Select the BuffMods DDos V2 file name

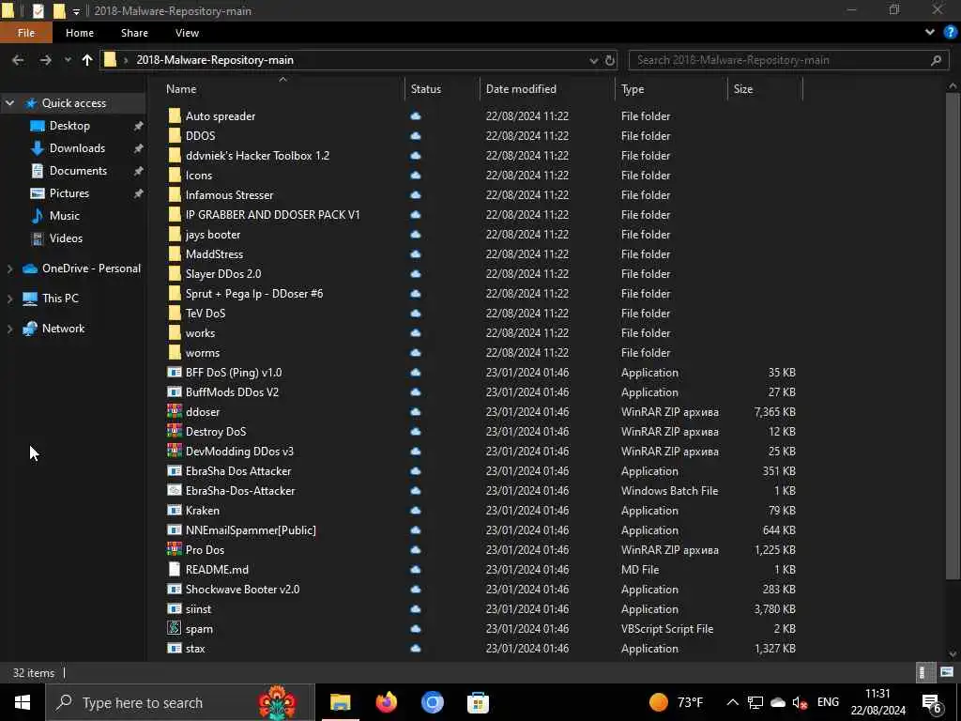233,391
